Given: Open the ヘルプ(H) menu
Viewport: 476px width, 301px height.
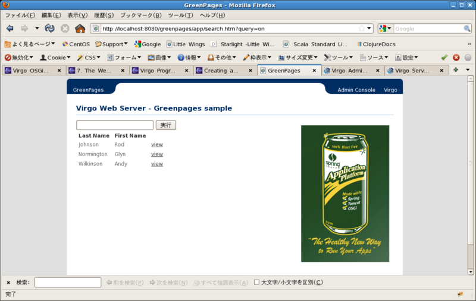Looking at the screenshot, I should (x=212, y=15).
